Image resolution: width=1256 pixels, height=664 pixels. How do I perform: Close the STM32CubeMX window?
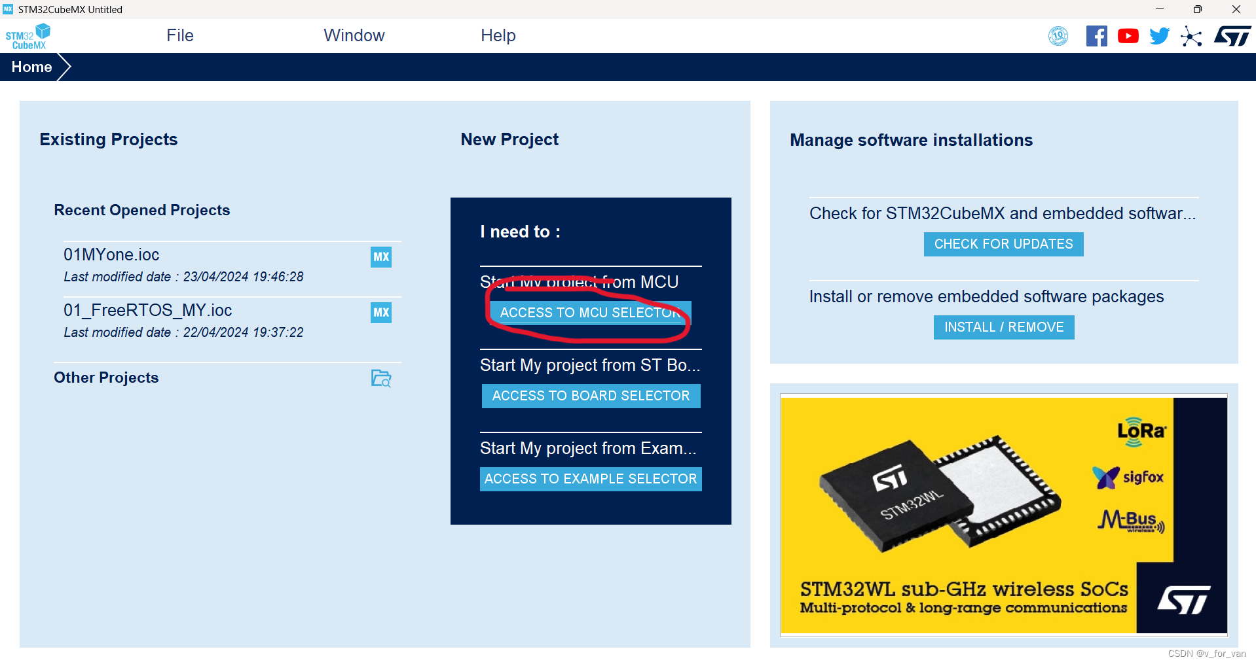tap(1236, 9)
